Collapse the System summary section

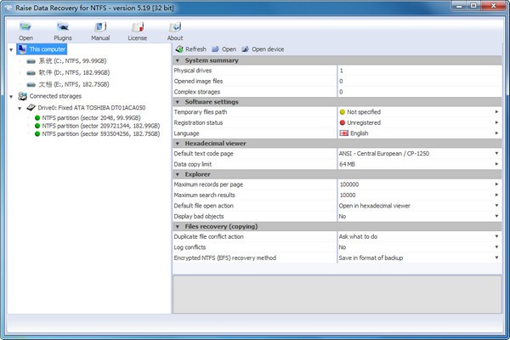(x=178, y=60)
